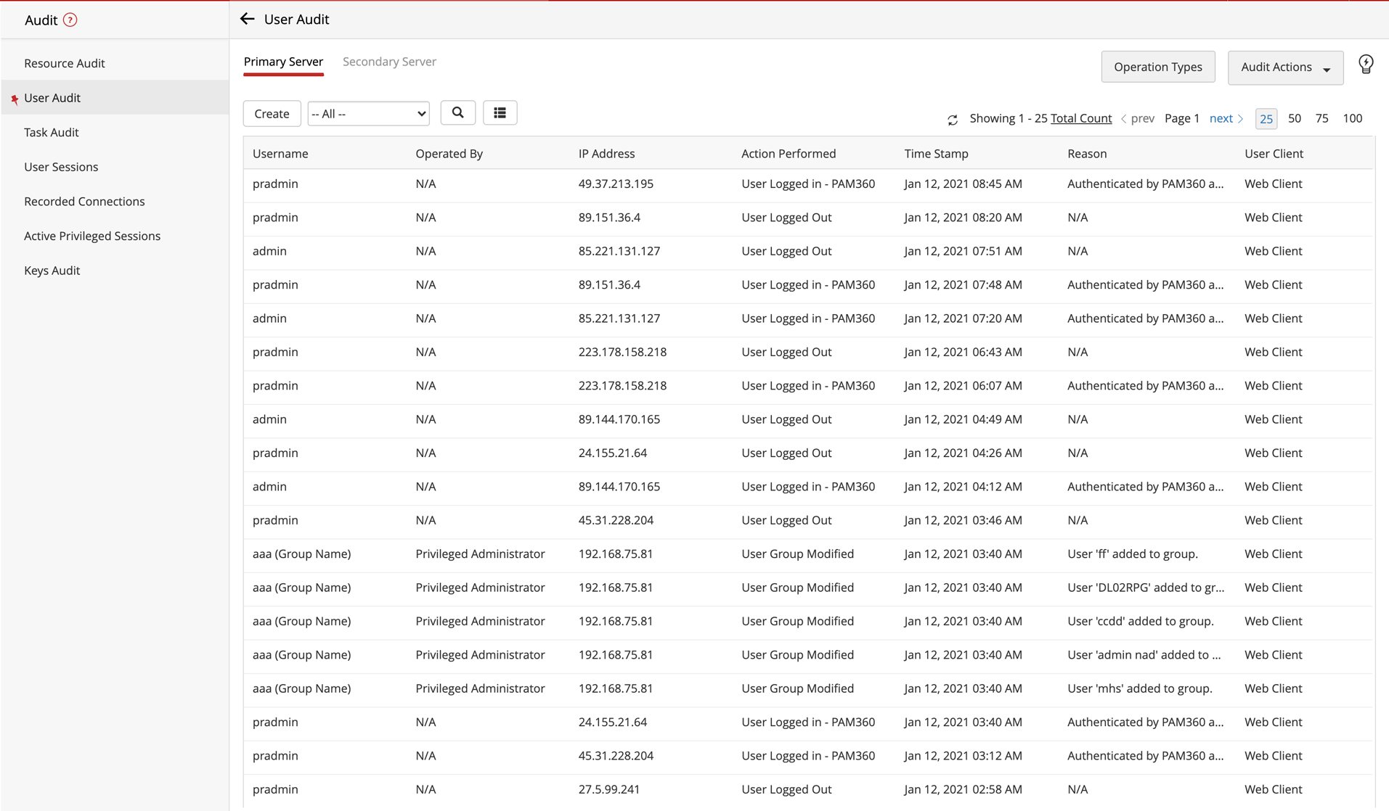Open Resource Audit in the sidebar
Viewport: 1389px width, 811px height.
pyautogui.click(x=65, y=63)
